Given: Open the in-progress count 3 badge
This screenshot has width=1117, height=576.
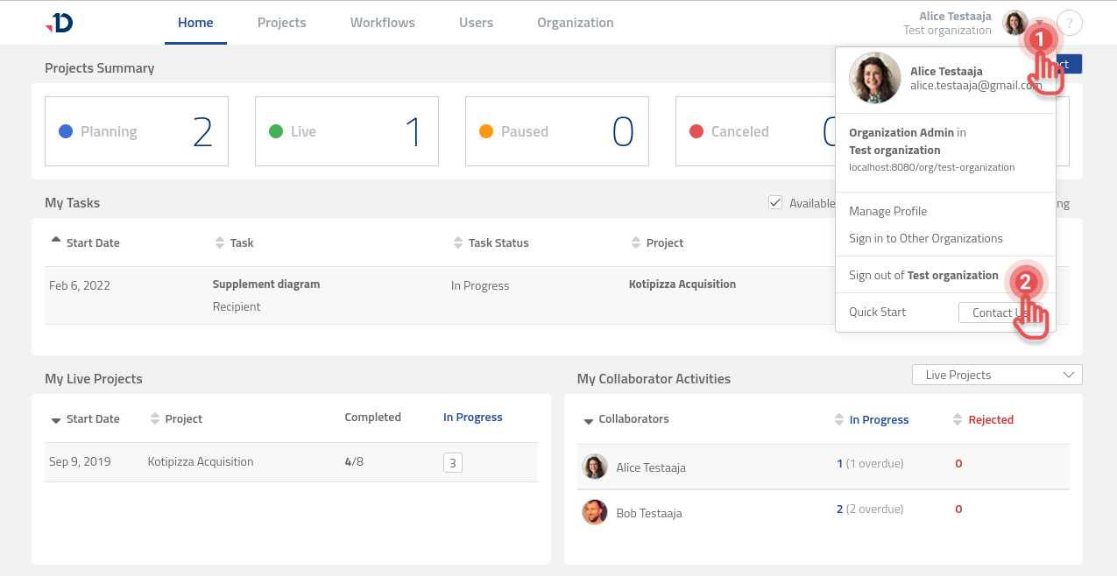Looking at the screenshot, I should tap(452, 463).
